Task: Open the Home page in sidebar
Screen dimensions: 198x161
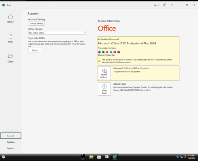Action: click(x=10, y=19)
